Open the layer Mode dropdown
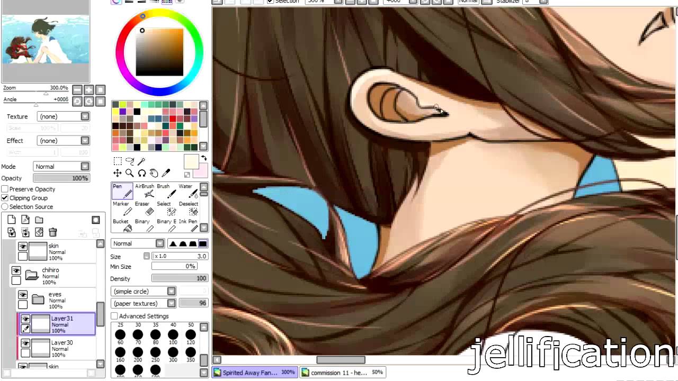Screen dimensions: 678x381 click(61, 167)
